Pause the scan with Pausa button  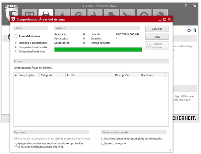coord(157,37)
